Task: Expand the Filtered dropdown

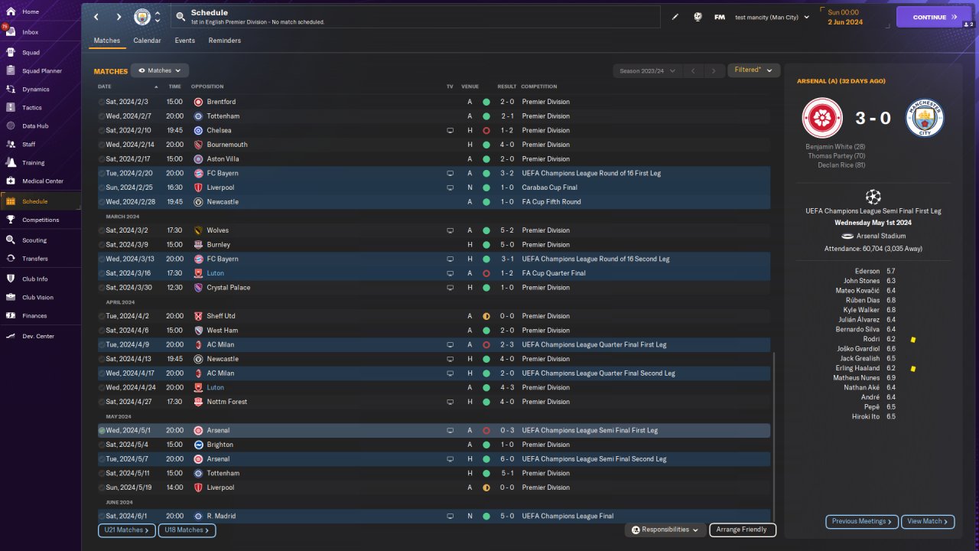Action: (753, 70)
